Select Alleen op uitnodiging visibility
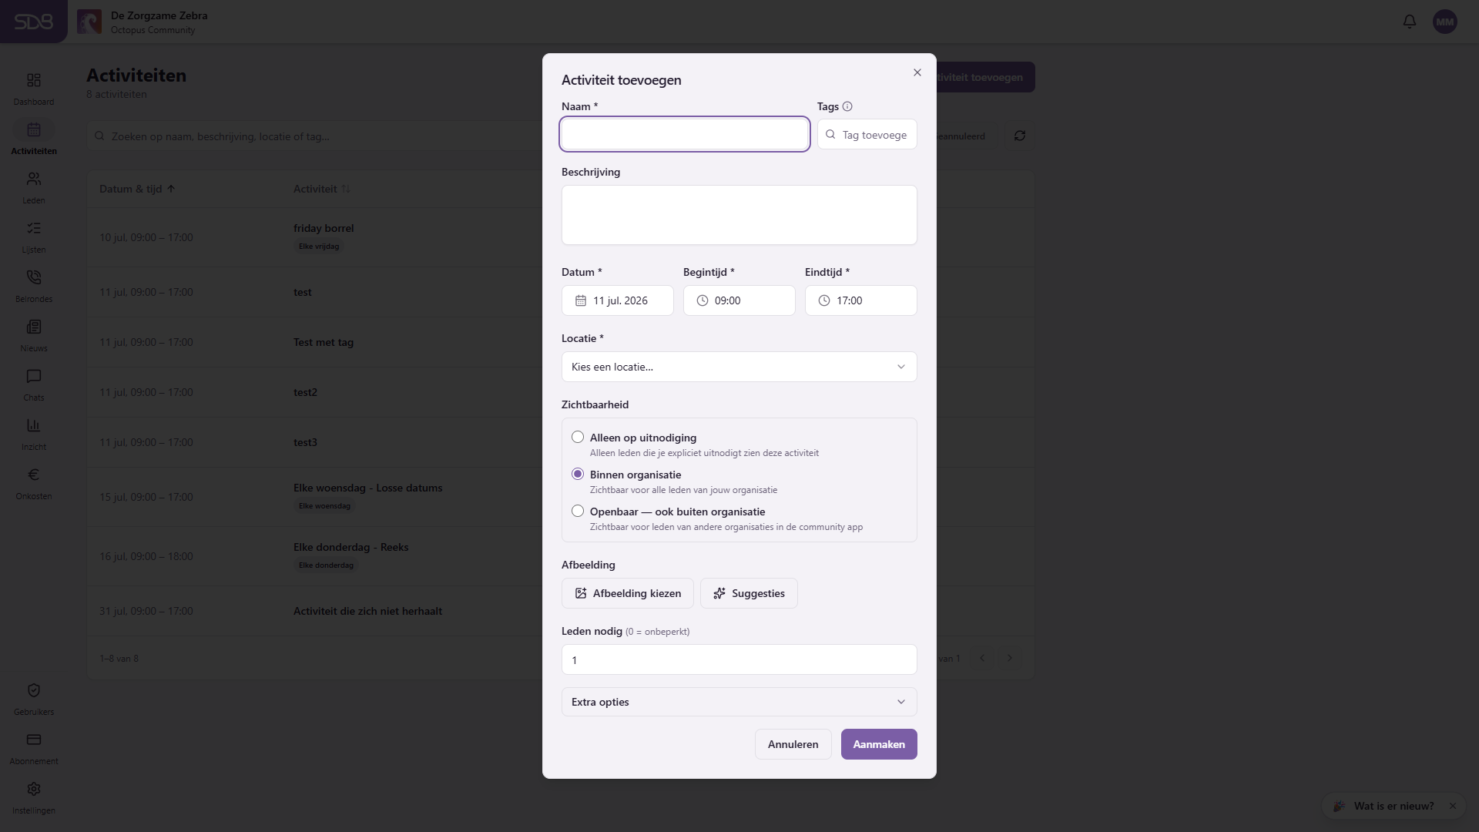 tap(578, 437)
